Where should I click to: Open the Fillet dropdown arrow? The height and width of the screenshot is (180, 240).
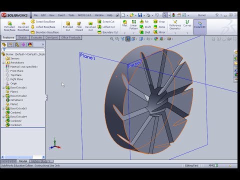pos(124,33)
